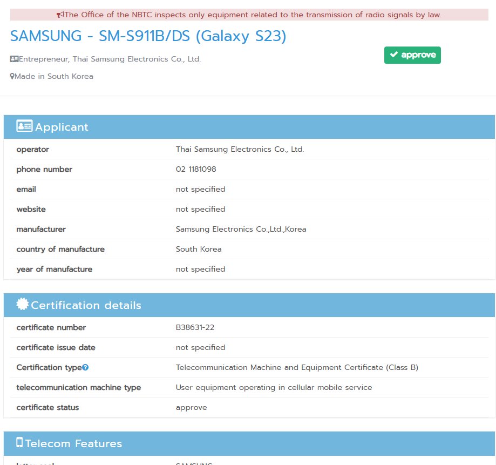496x465 pixels.
Task: Select manufacturer value Samsung Electronics Co.,Ltd.,Korea
Action: (241, 229)
